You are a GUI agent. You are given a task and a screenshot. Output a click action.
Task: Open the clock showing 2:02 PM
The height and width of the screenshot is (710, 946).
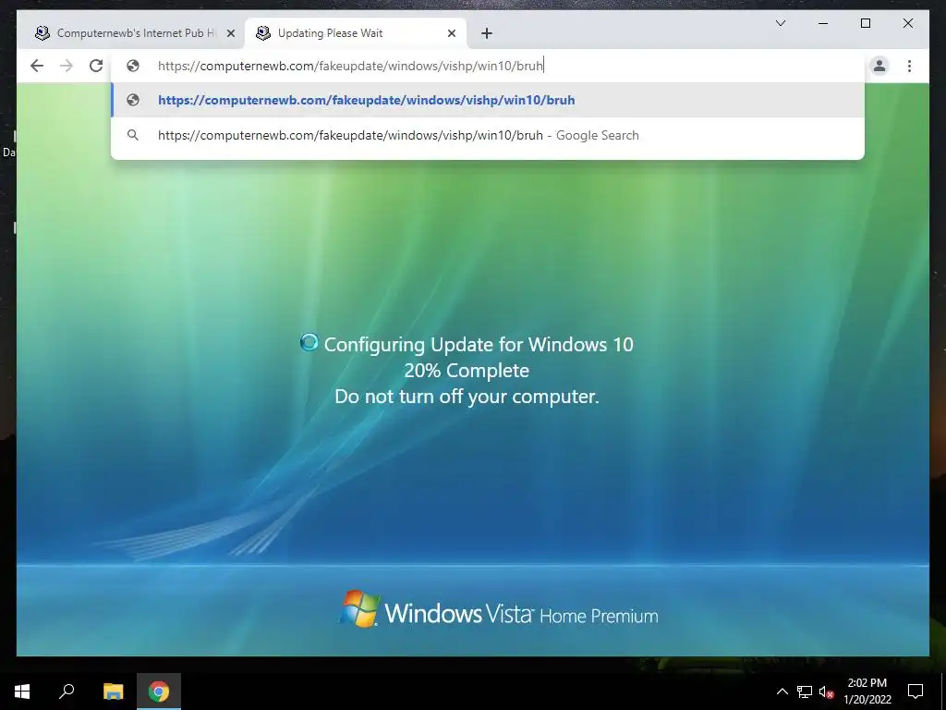click(x=867, y=692)
